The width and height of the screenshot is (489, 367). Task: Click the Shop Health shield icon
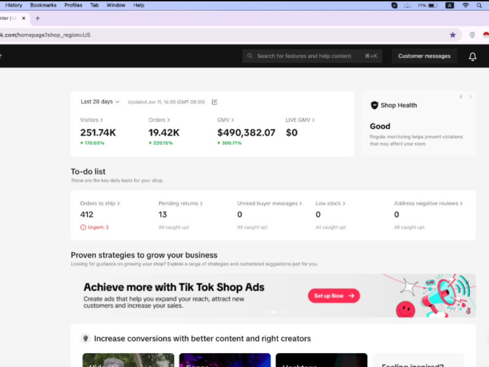374,105
